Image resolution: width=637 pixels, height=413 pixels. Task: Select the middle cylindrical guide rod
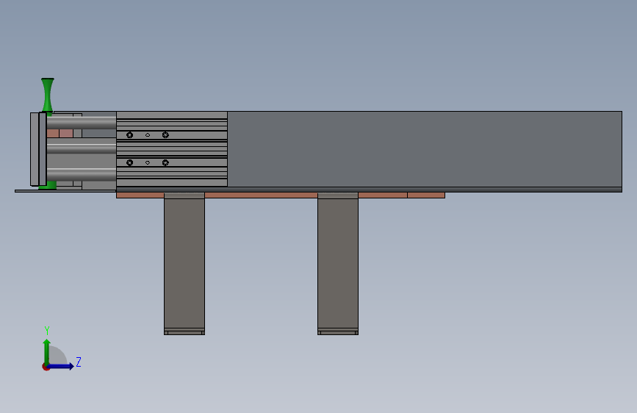click(82, 148)
